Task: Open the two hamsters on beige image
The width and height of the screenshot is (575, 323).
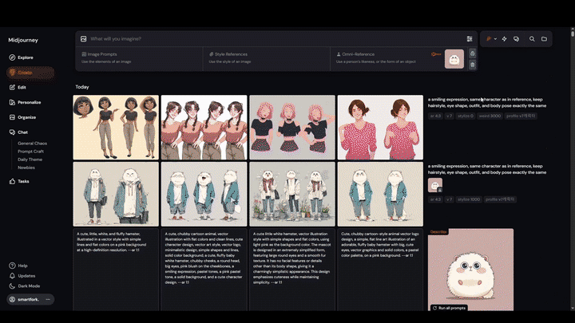Action: 380,194
